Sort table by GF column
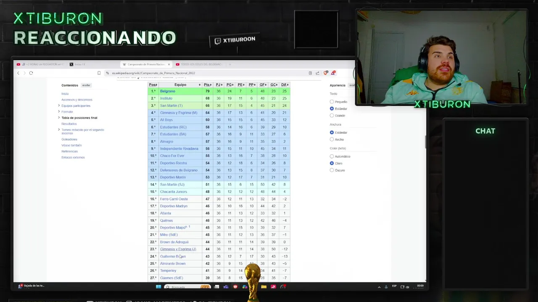Screen dimensions: 538x302 tap(263, 85)
